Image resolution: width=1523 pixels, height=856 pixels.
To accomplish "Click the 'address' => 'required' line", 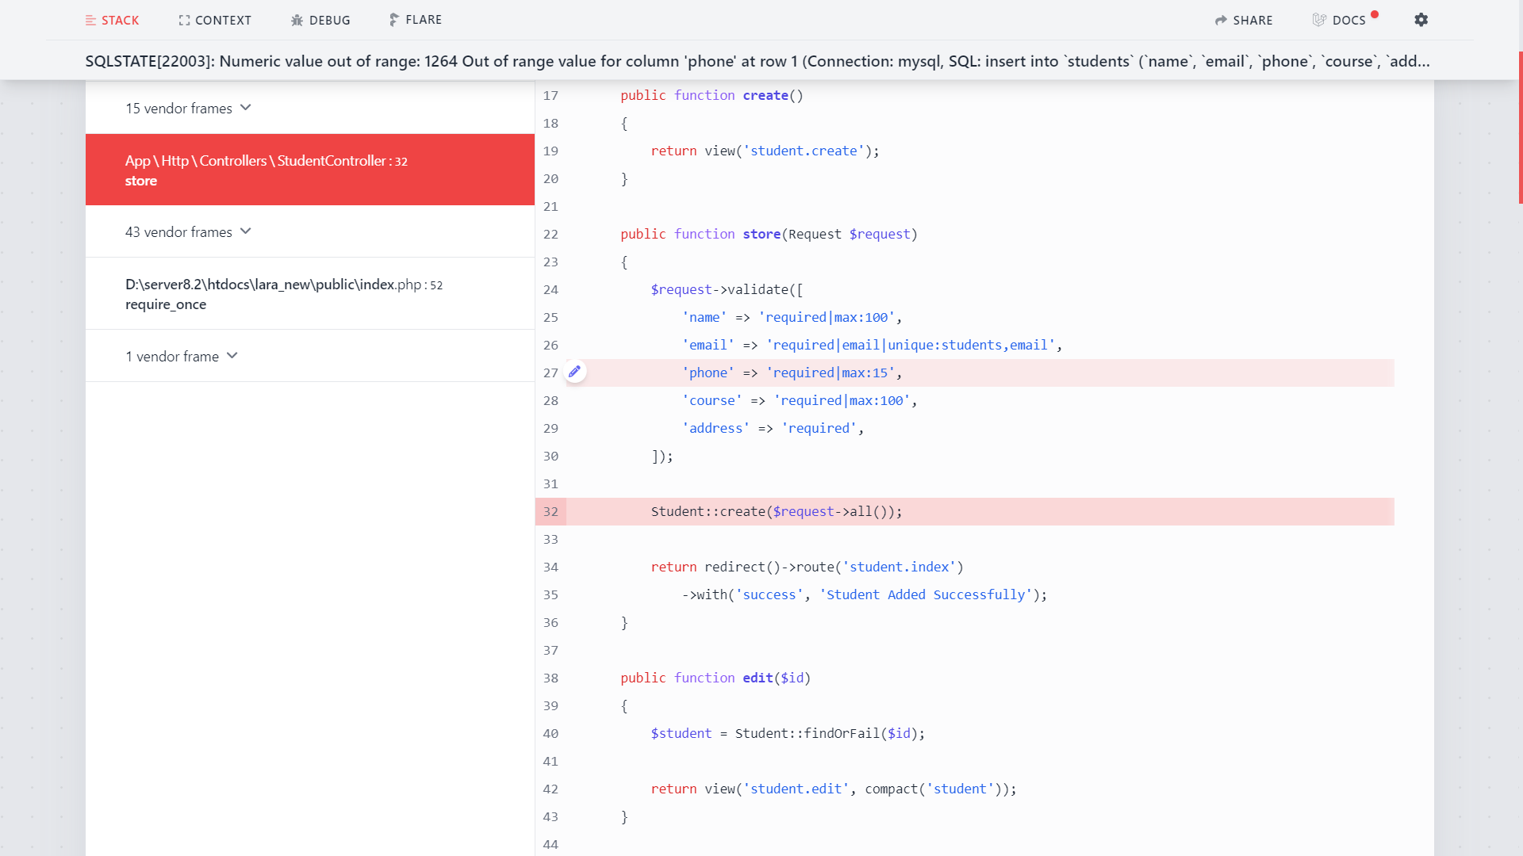I will [x=773, y=428].
